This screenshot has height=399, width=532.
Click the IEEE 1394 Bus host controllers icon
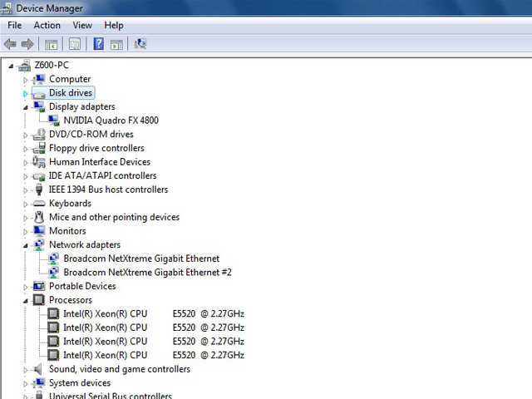39,190
